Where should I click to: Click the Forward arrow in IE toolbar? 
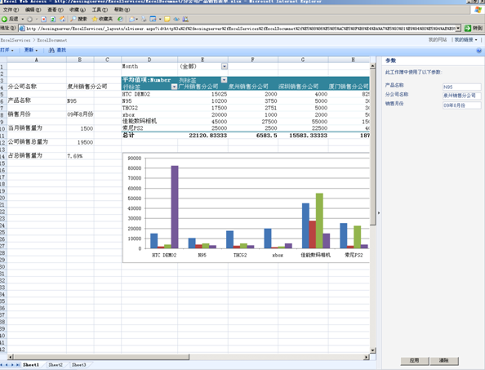(x=29, y=19)
